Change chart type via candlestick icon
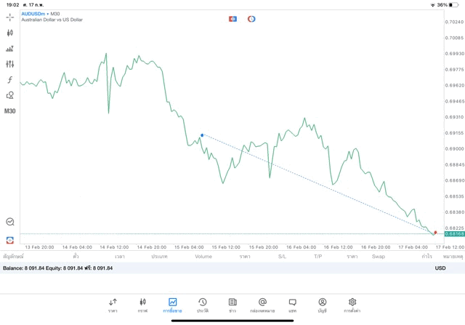465x325 pixels. coord(9,33)
